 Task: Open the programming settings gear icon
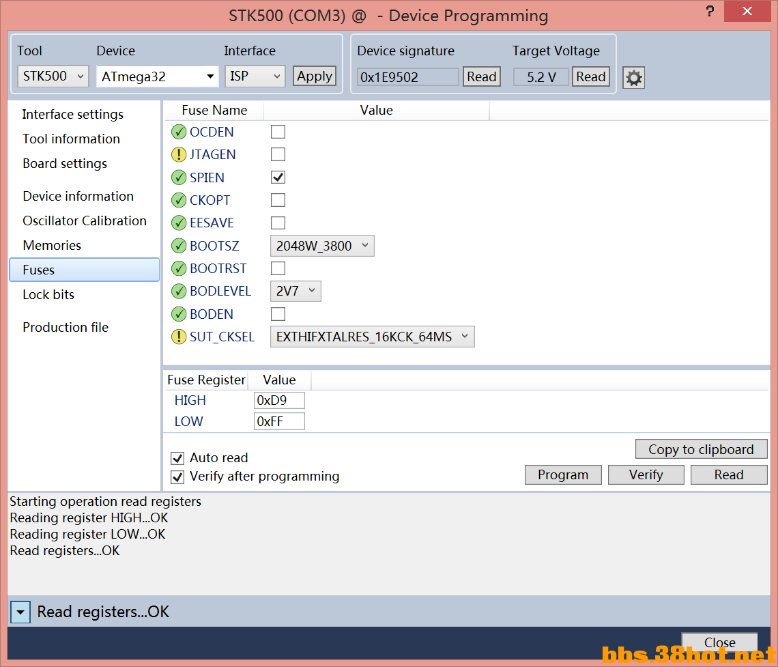tap(633, 78)
